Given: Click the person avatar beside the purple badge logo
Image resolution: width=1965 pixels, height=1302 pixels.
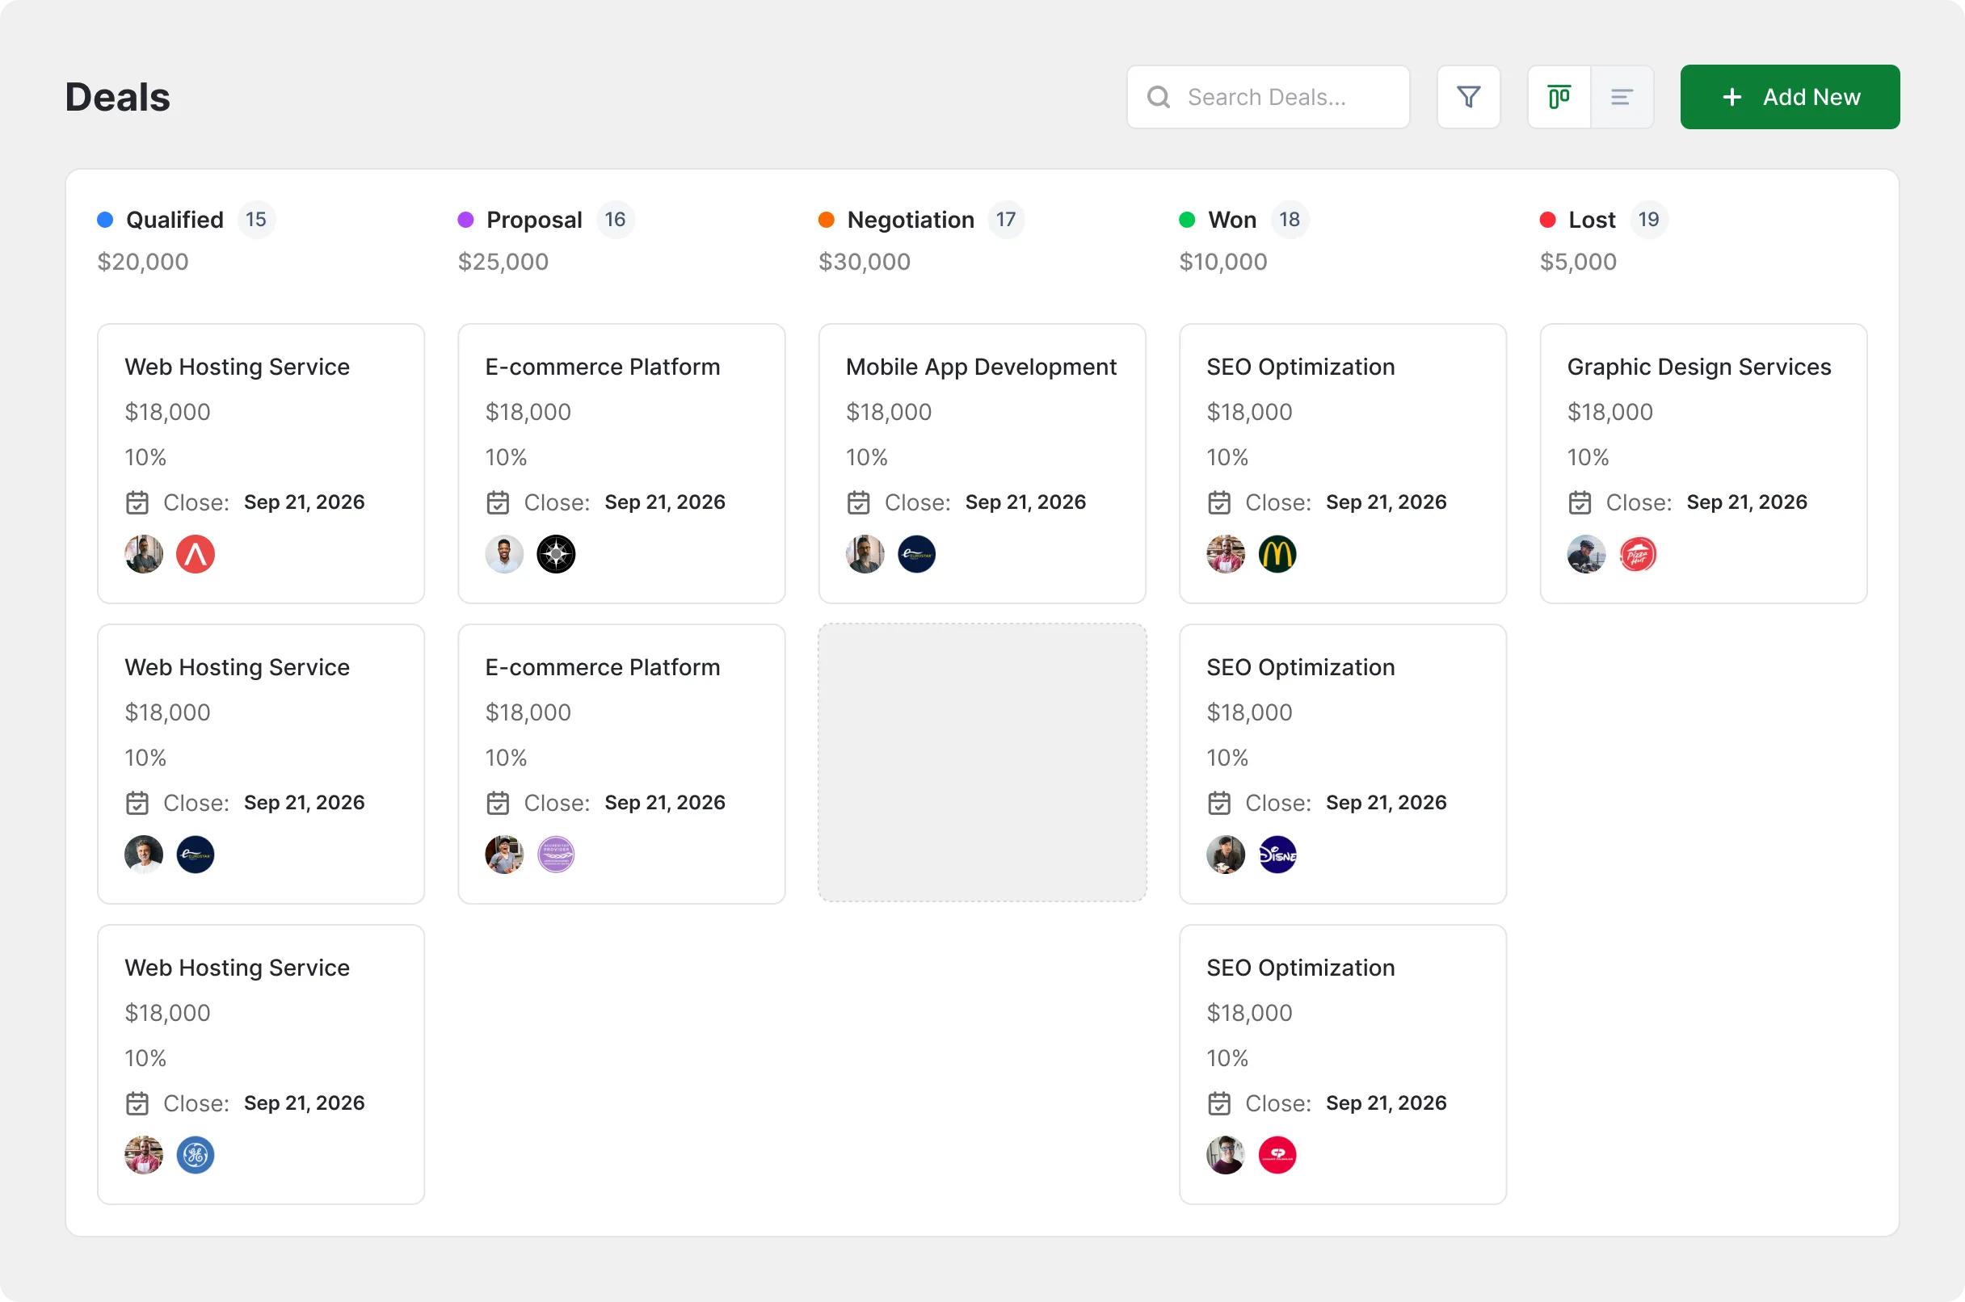Looking at the screenshot, I should coord(504,855).
